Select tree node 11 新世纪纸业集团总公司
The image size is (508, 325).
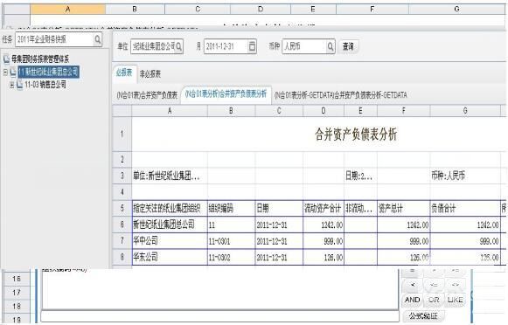coord(48,72)
